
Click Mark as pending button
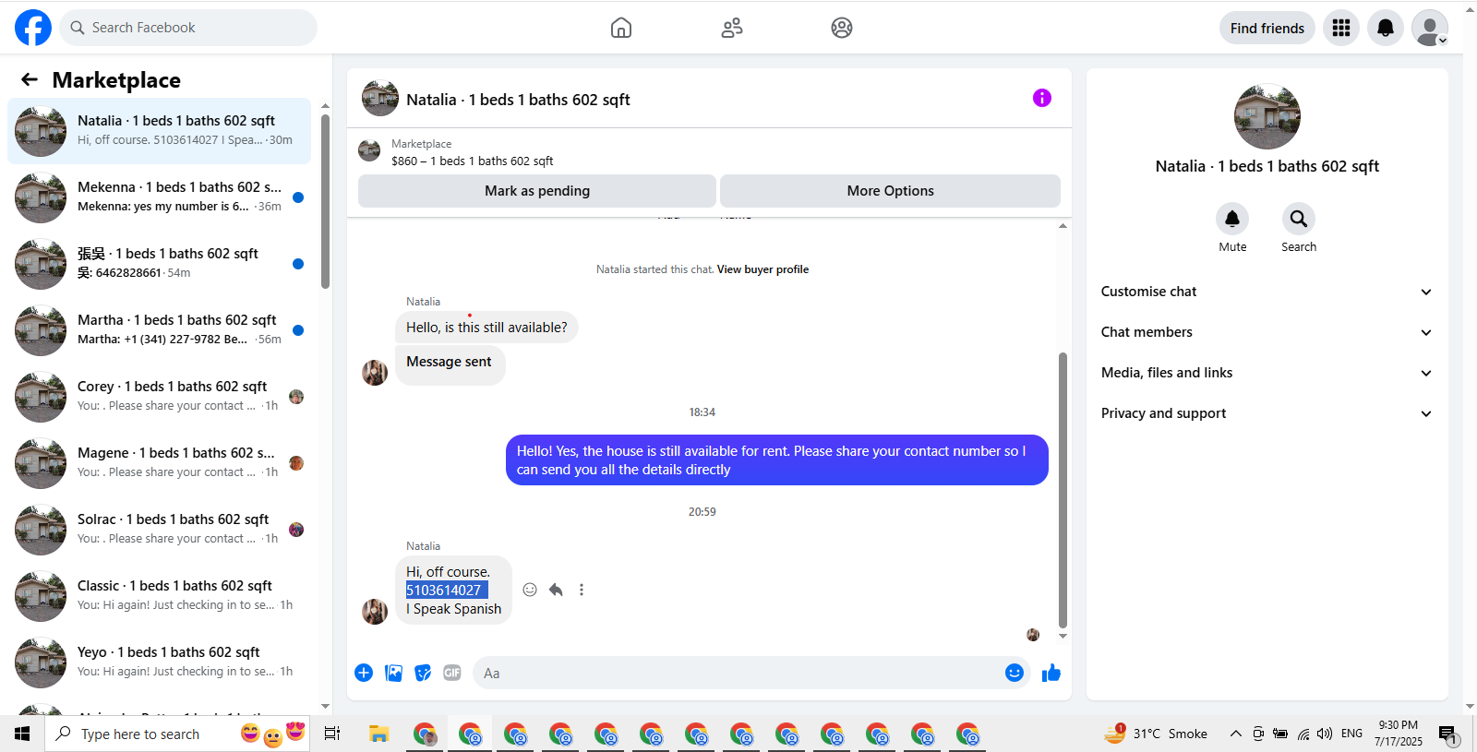[x=537, y=191]
